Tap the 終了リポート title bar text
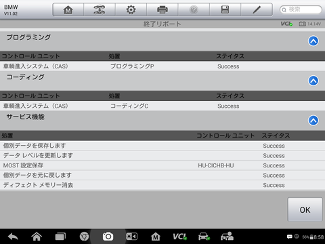This screenshot has width=325, height=244. click(162, 24)
